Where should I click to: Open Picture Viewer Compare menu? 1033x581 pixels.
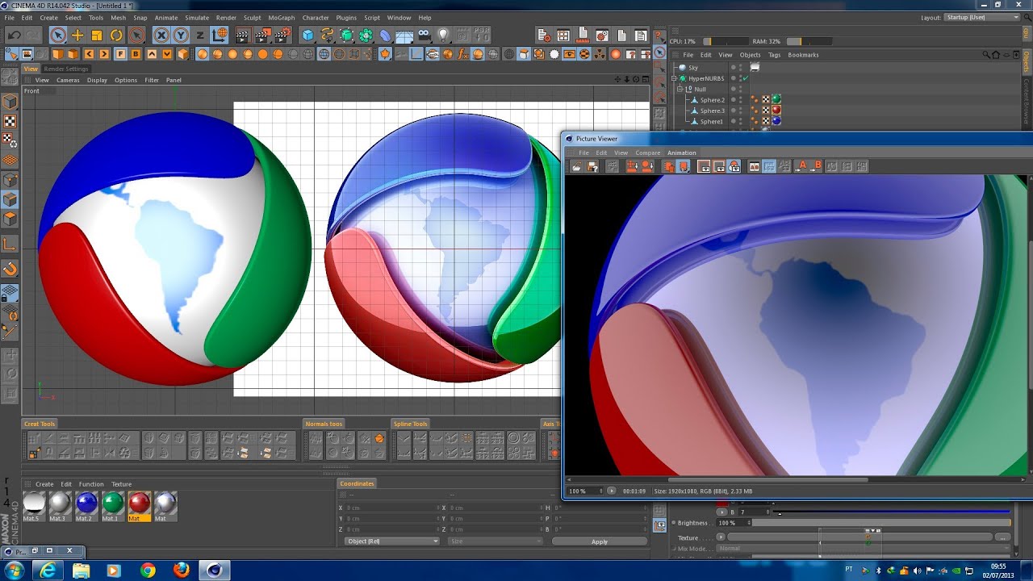pyautogui.click(x=648, y=153)
